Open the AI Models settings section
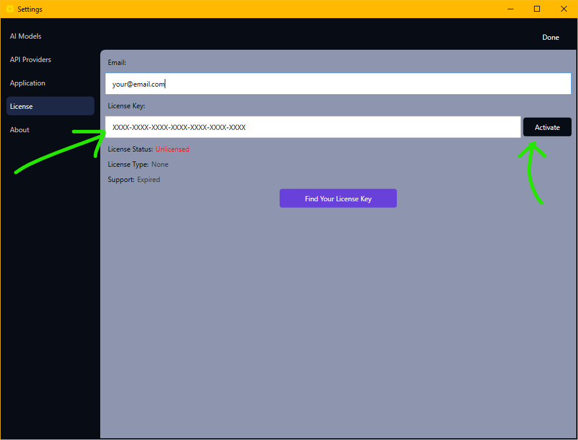Image resolution: width=578 pixels, height=440 pixels. click(26, 36)
